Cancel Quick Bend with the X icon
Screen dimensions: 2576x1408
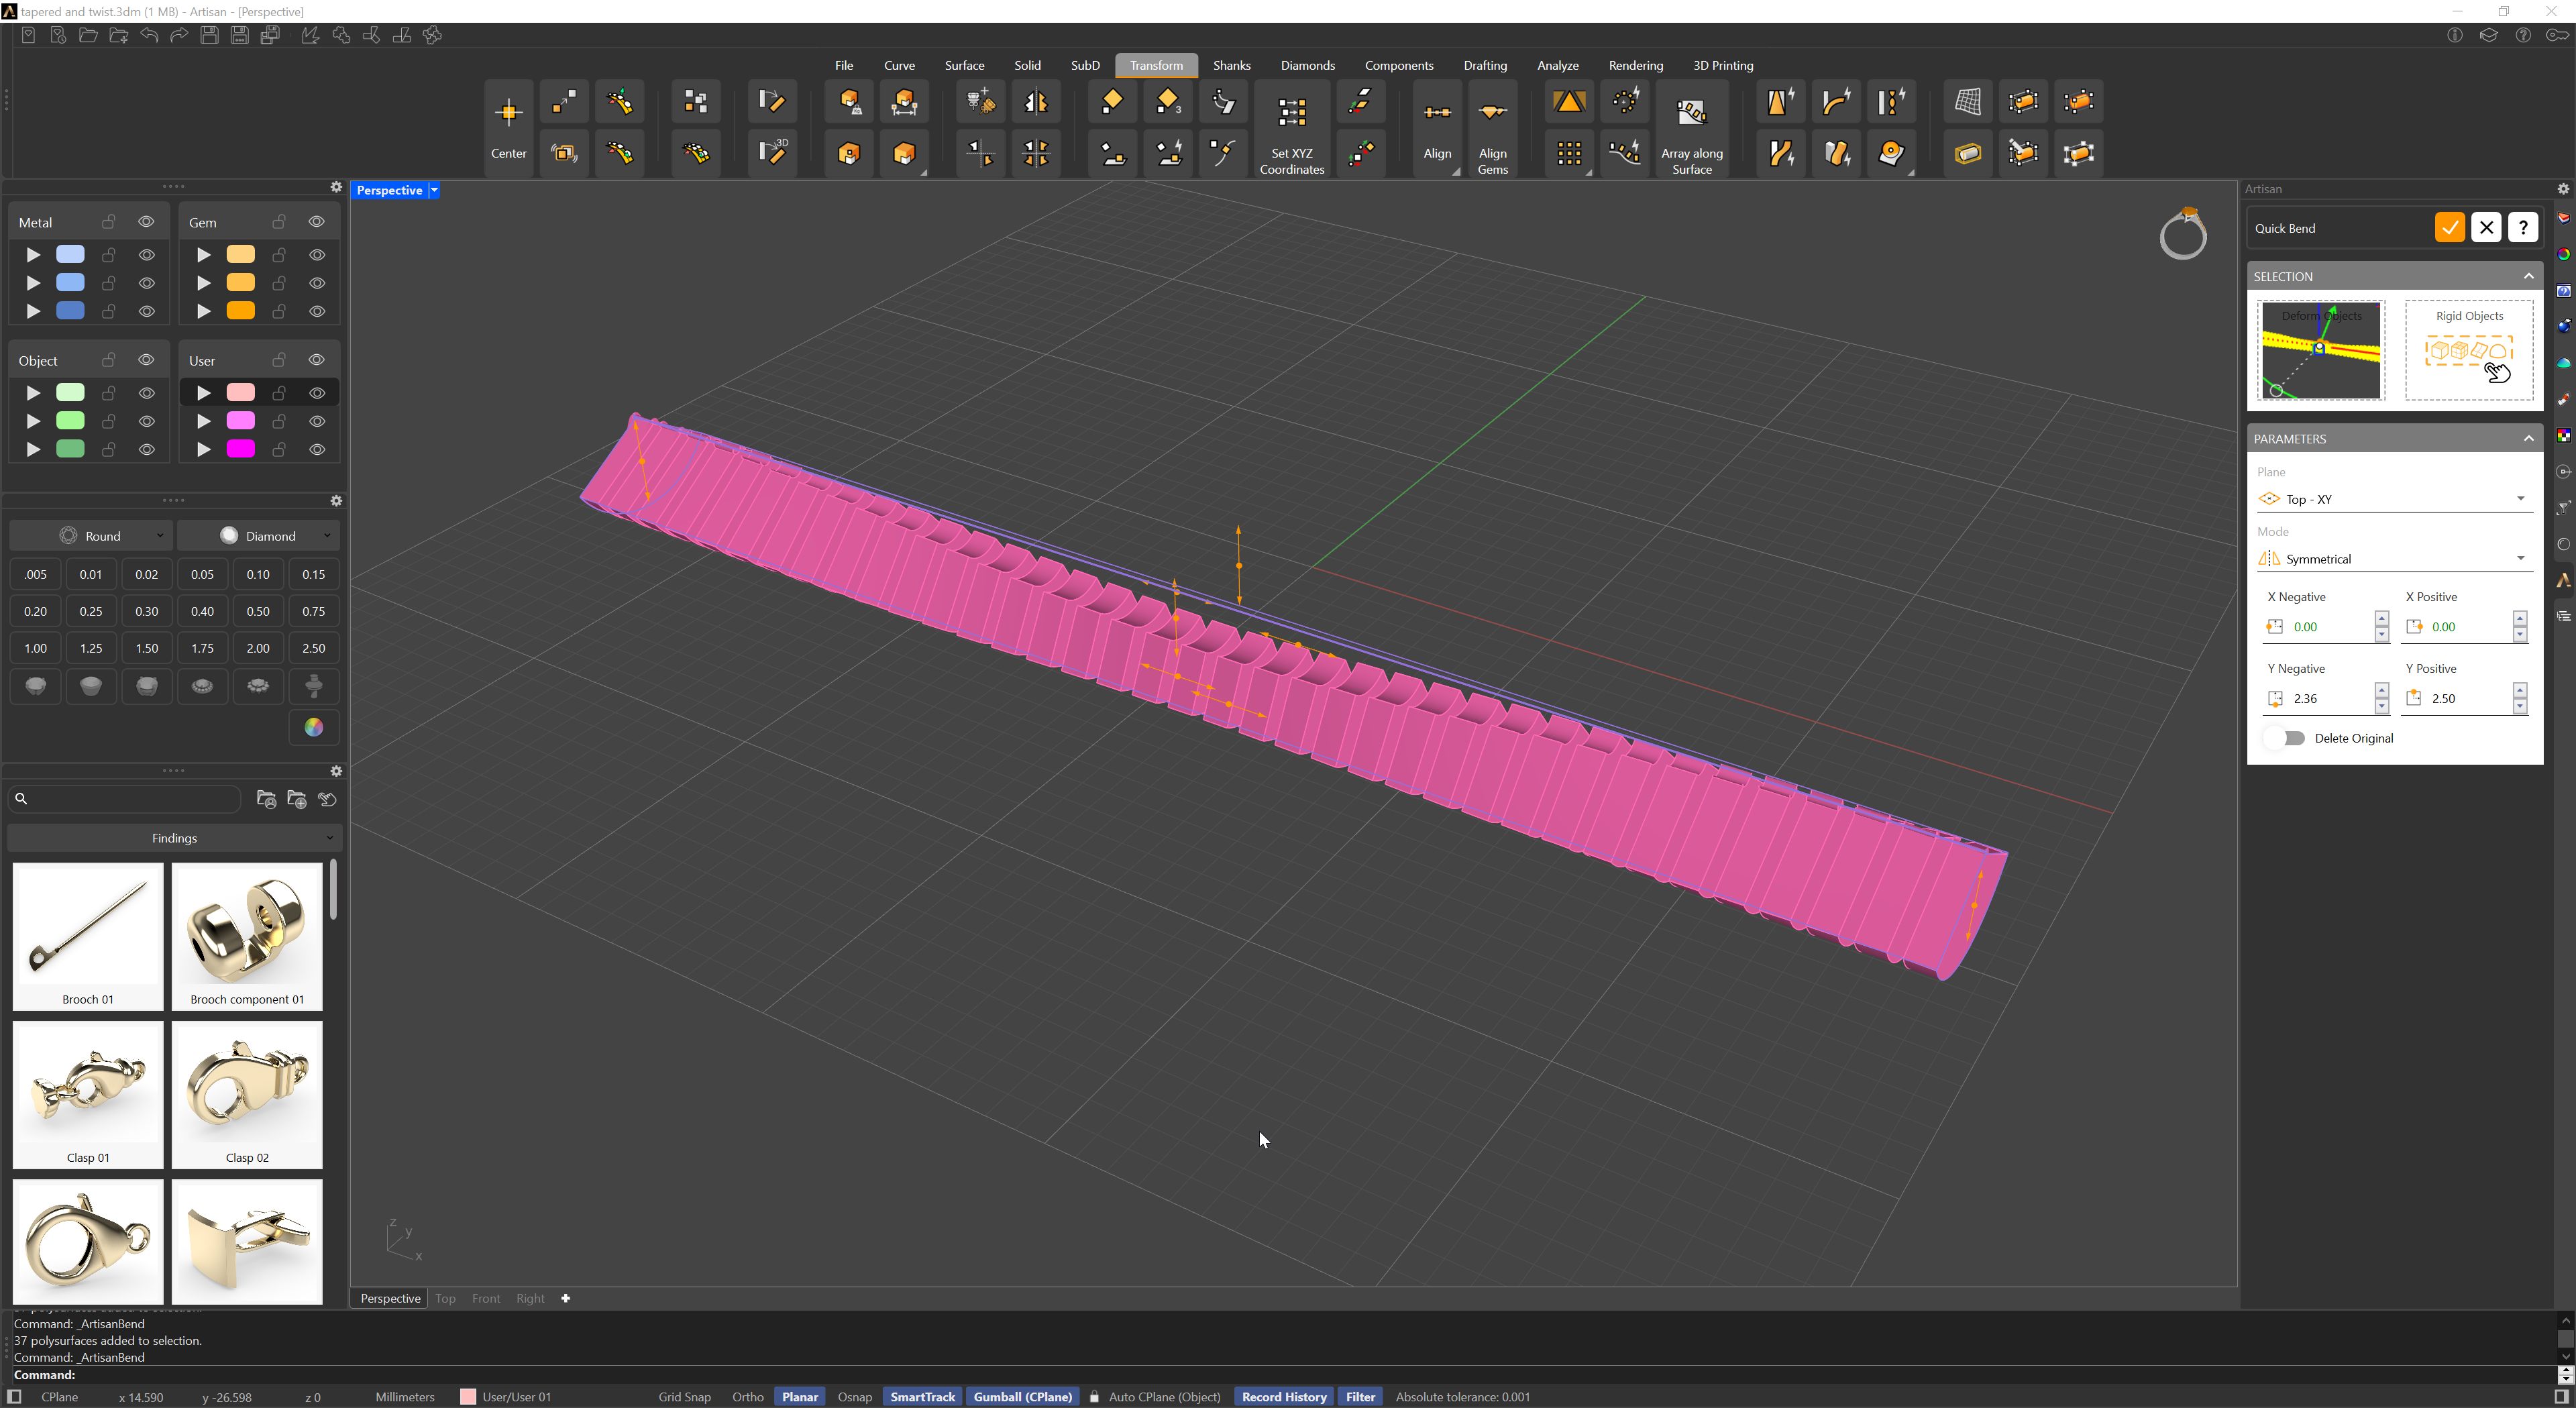(x=2486, y=228)
